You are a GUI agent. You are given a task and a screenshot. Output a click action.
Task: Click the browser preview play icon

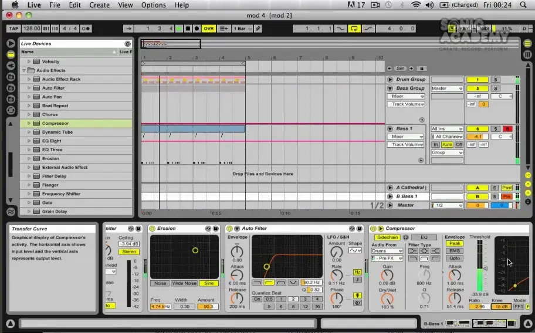coord(11,43)
